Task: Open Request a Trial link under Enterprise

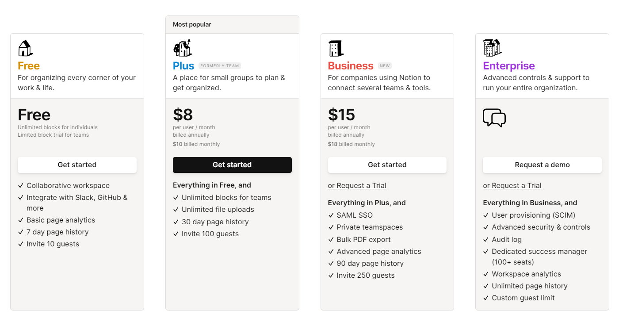Action: [x=512, y=185]
